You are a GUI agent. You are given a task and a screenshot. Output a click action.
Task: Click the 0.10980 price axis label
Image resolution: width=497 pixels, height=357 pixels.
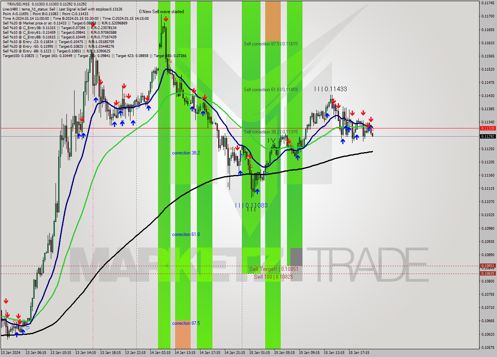488,228
